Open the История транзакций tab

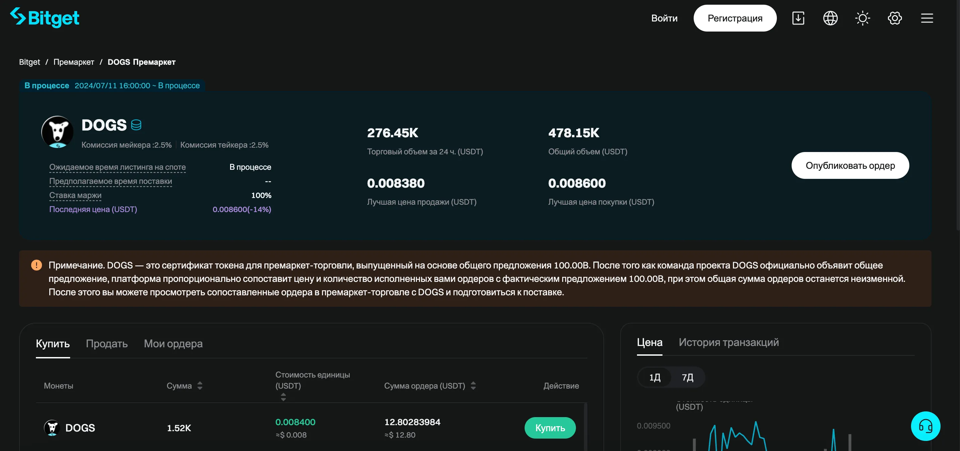click(729, 342)
